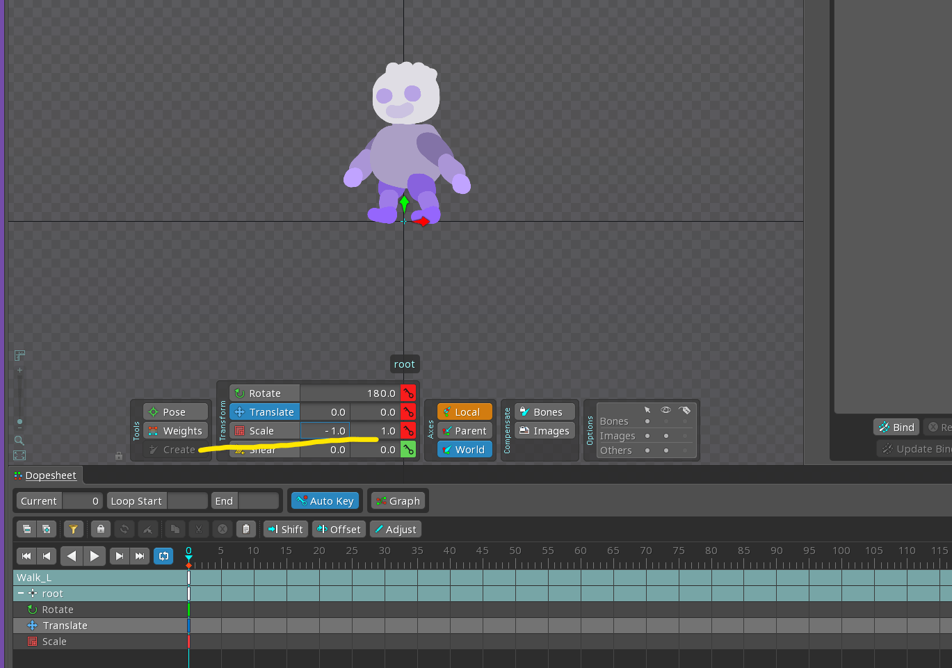The width and height of the screenshot is (952, 668).
Task: Click the zoom magnifier icon
Action: [x=19, y=440]
